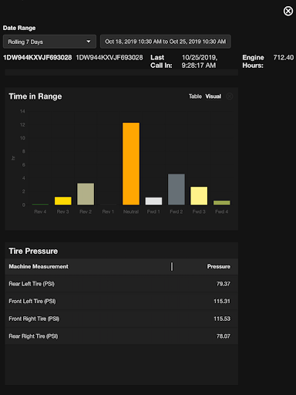
Task: Click the bold machine ID 1DW944KXVJF693028
Action: click(x=38, y=58)
